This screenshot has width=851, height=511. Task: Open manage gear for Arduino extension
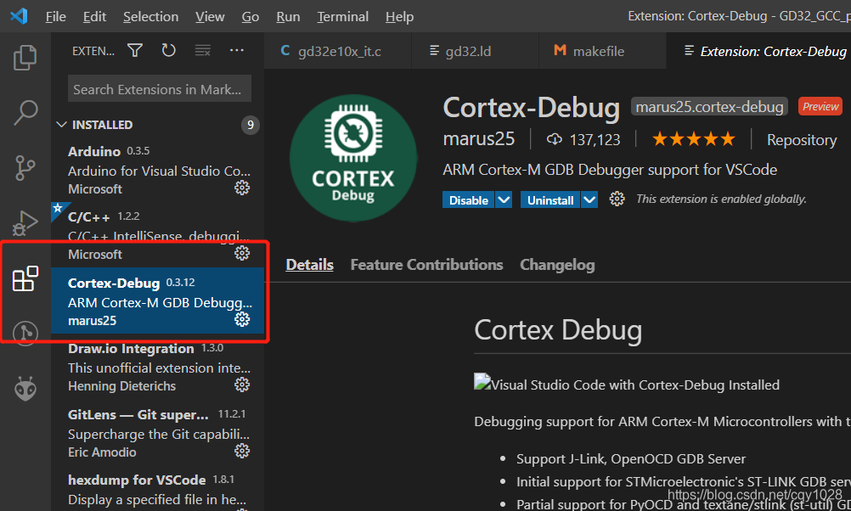[242, 188]
